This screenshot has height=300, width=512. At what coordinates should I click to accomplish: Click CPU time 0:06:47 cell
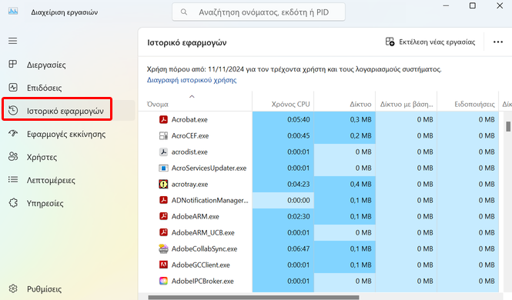pyautogui.click(x=283, y=248)
